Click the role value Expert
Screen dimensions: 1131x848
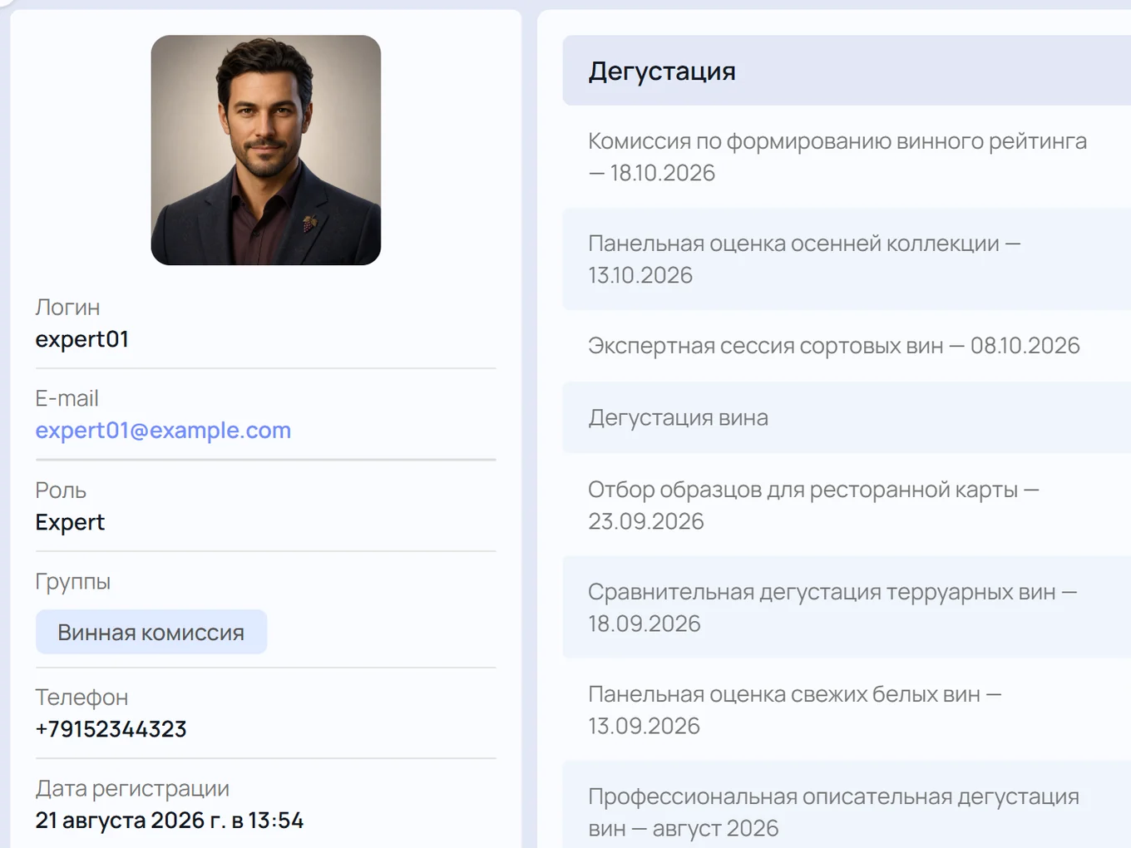pos(70,522)
